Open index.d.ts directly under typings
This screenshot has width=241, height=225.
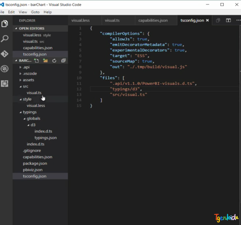click(40, 144)
